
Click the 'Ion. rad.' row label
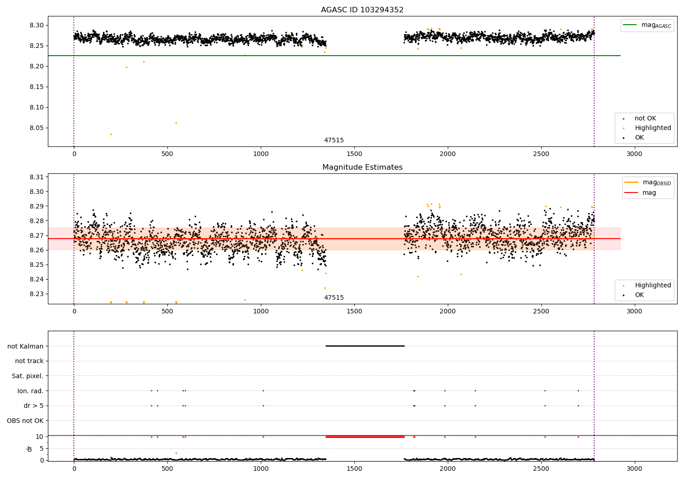click(31, 391)
